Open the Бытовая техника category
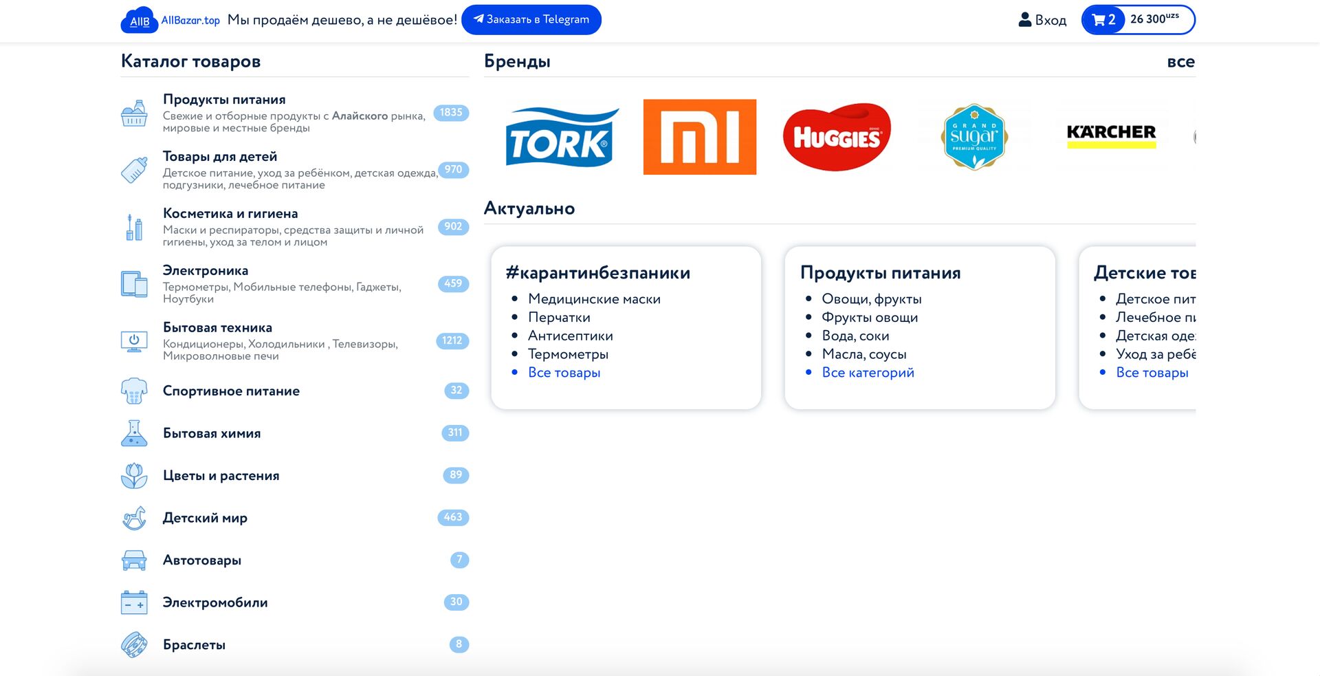 217,328
